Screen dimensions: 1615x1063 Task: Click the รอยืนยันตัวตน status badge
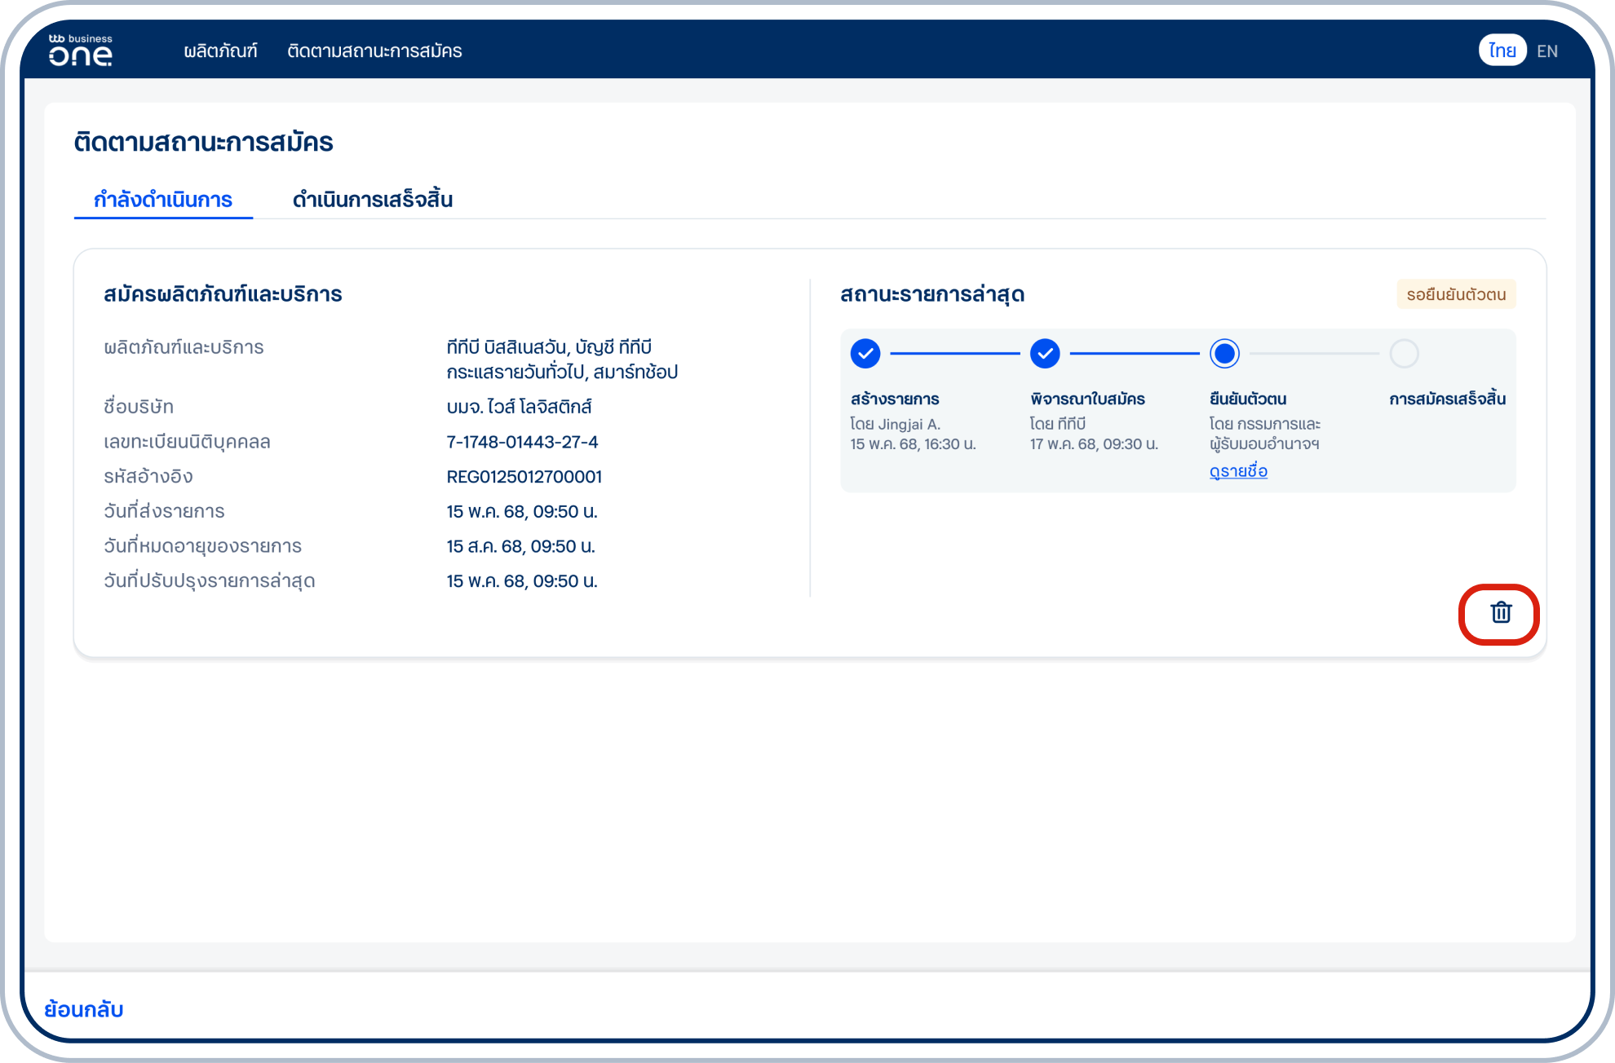[x=1455, y=294]
